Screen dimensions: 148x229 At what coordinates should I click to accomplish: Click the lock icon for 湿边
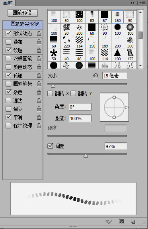(x=39, y=101)
